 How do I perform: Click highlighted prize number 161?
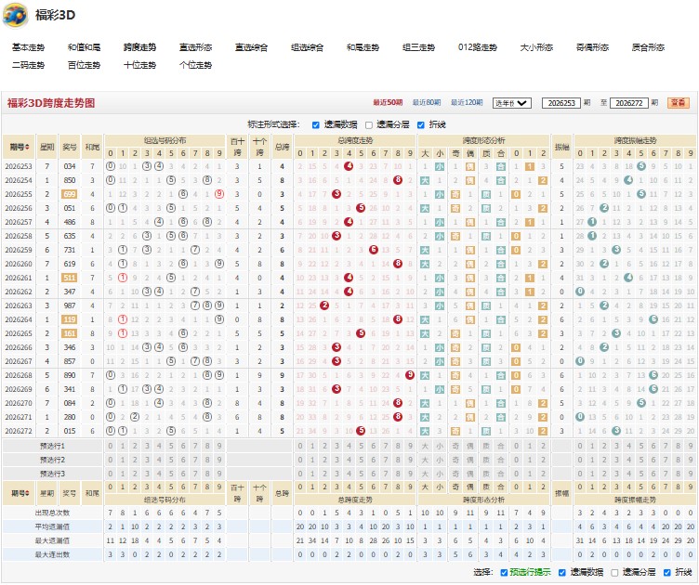(69, 333)
